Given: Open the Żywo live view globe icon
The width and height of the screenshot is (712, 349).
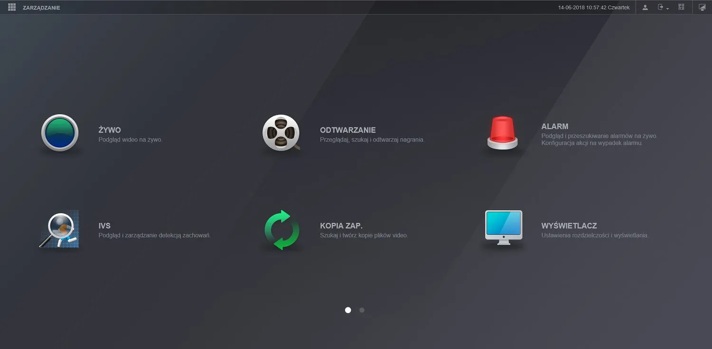Looking at the screenshot, I should (59, 133).
